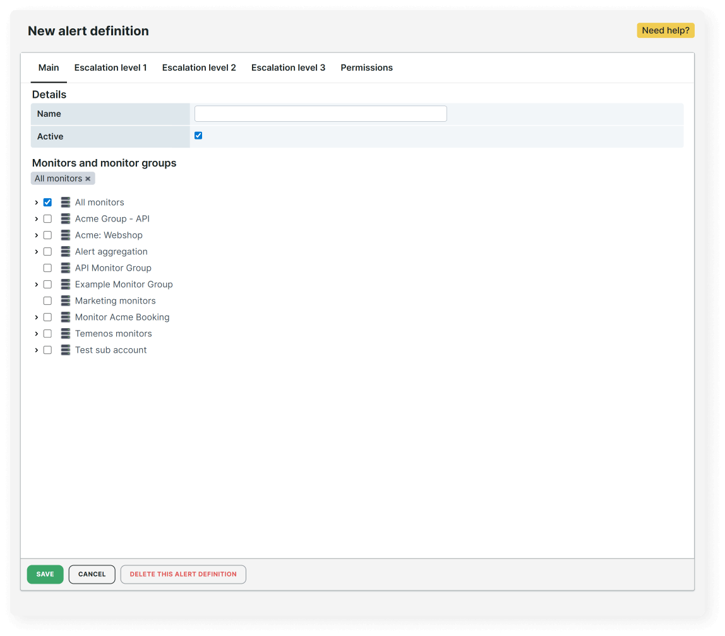Click the monitor group icon beside All monitors
Screen dimensions: 725x636
[66, 202]
